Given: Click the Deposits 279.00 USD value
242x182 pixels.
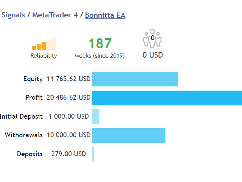Looking at the screenshot, I should [68, 154].
